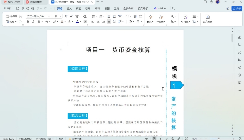Click the 分享 share button
The image size is (244, 140).
coord(237,9)
